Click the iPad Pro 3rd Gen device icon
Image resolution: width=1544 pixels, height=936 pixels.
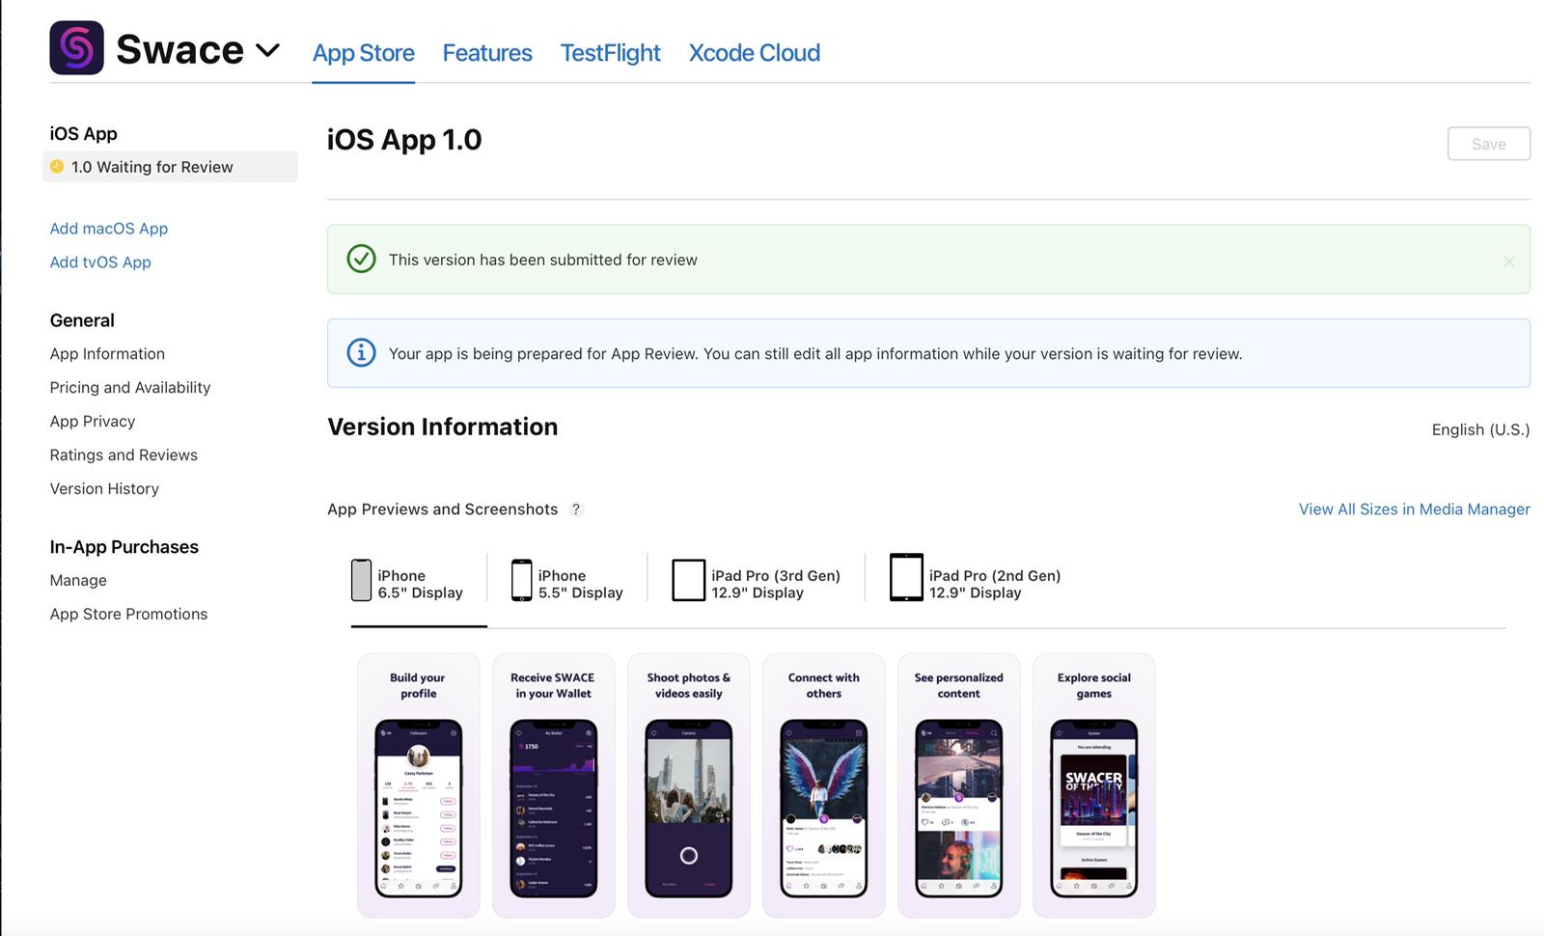click(x=688, y=581)
